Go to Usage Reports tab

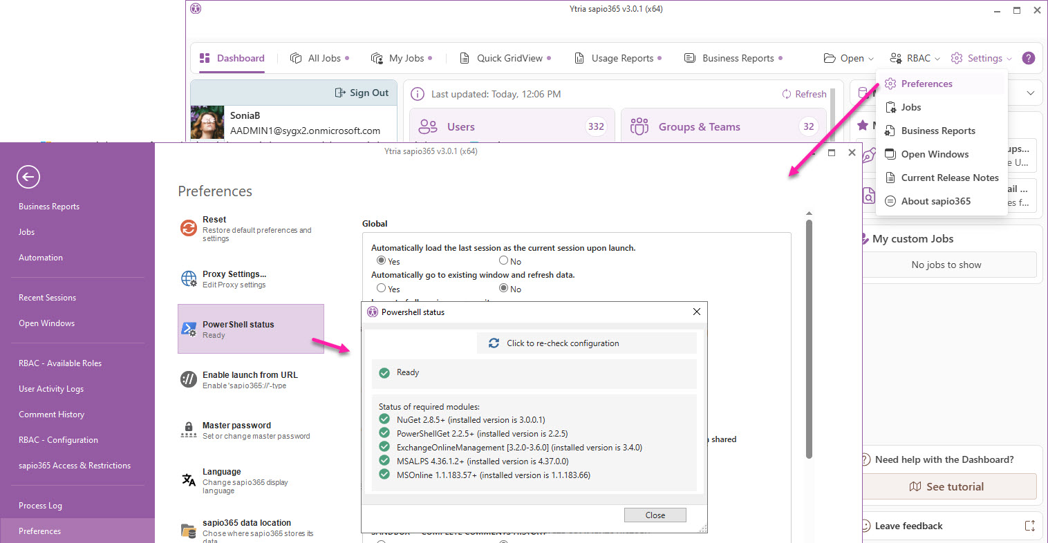[618, 58]
